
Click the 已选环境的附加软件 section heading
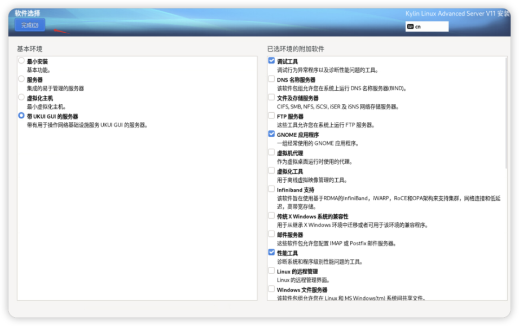[x=296, y=49]
